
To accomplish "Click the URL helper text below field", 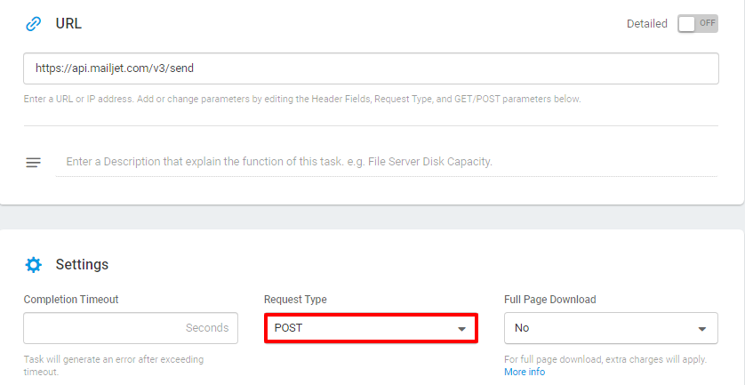I will pos(302,100).
